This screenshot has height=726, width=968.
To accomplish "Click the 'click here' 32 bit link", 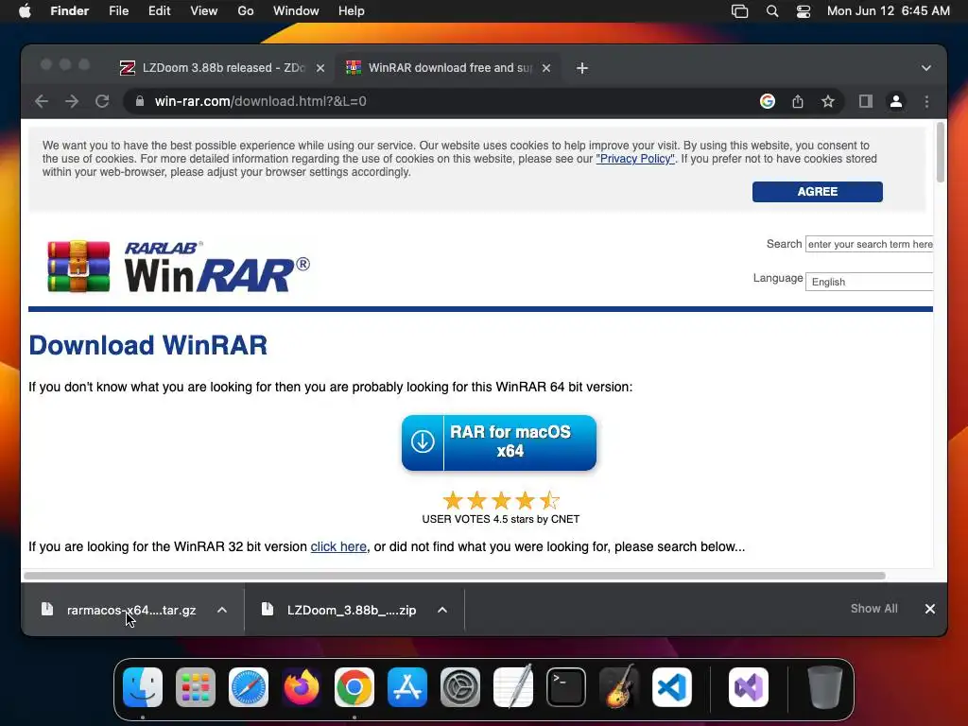I will (338, 546).
